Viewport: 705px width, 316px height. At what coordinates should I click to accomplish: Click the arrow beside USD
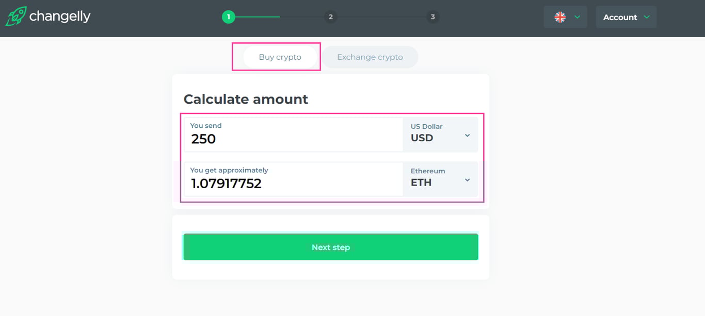click(x=467, y=136)
